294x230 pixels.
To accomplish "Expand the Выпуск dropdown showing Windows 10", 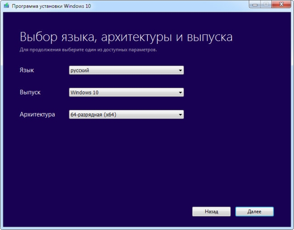I will tap(126, 92).
